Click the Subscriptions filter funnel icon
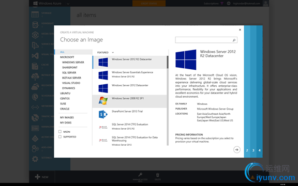This screenshot has width=298, height=186. 222,4
